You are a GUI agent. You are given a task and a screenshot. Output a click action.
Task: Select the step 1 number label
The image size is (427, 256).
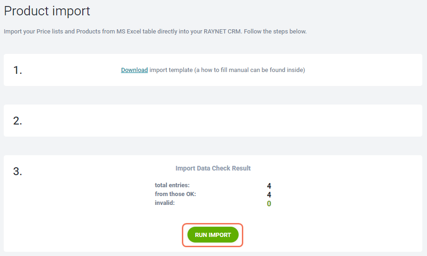pyautogui.click(x=18, y=70)
